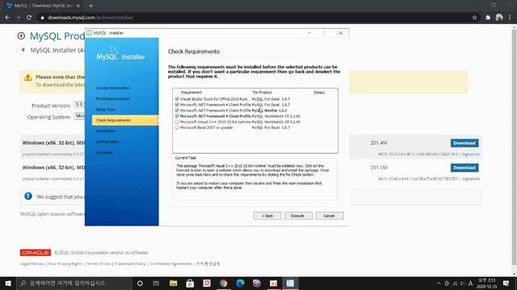Open Legal Policies footer link

32,263
